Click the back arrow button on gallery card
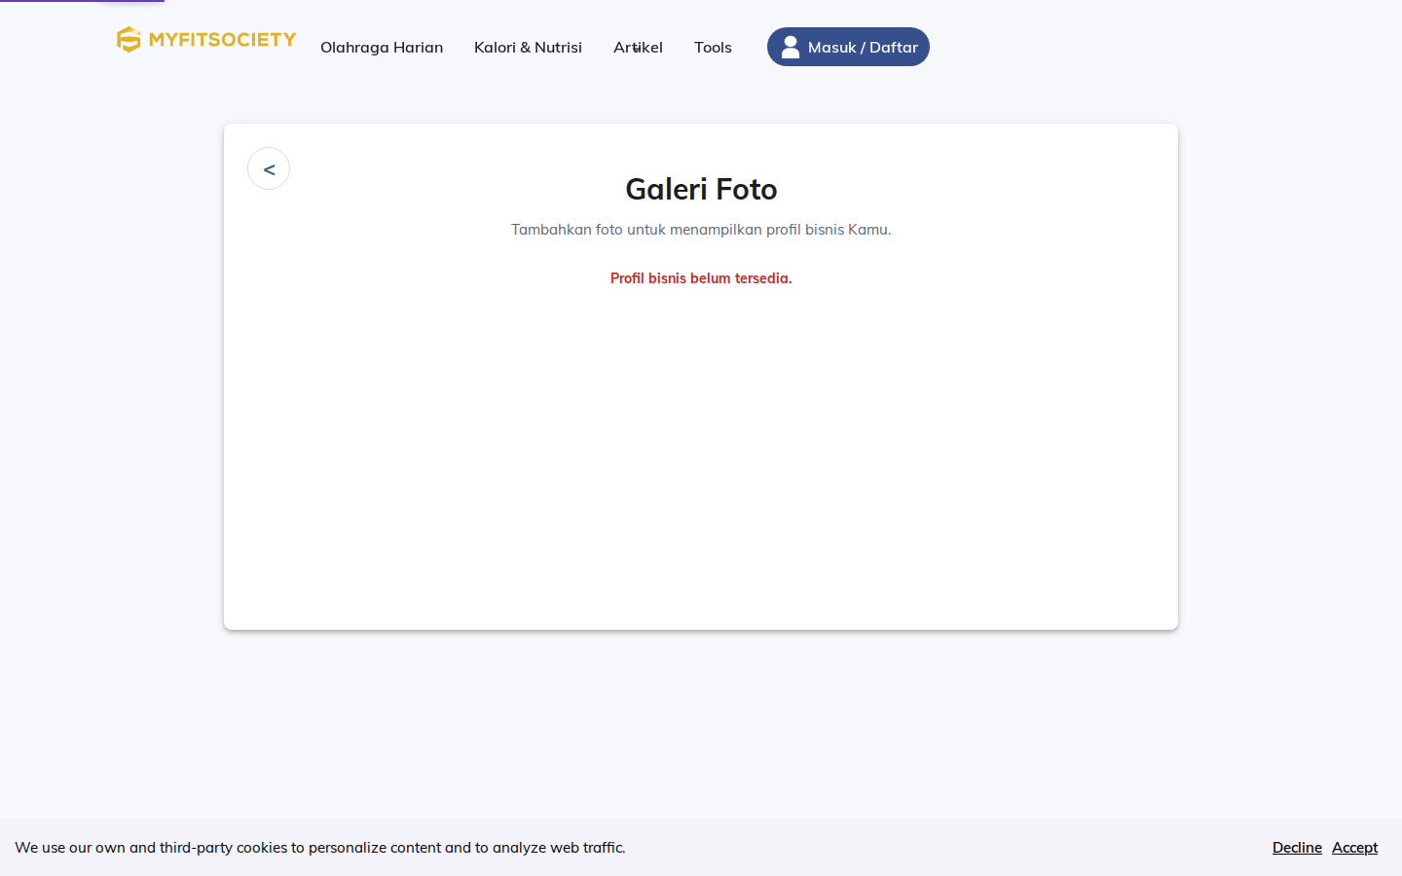The height and width of the screenshot is (876, 1402). coord(269,168)
